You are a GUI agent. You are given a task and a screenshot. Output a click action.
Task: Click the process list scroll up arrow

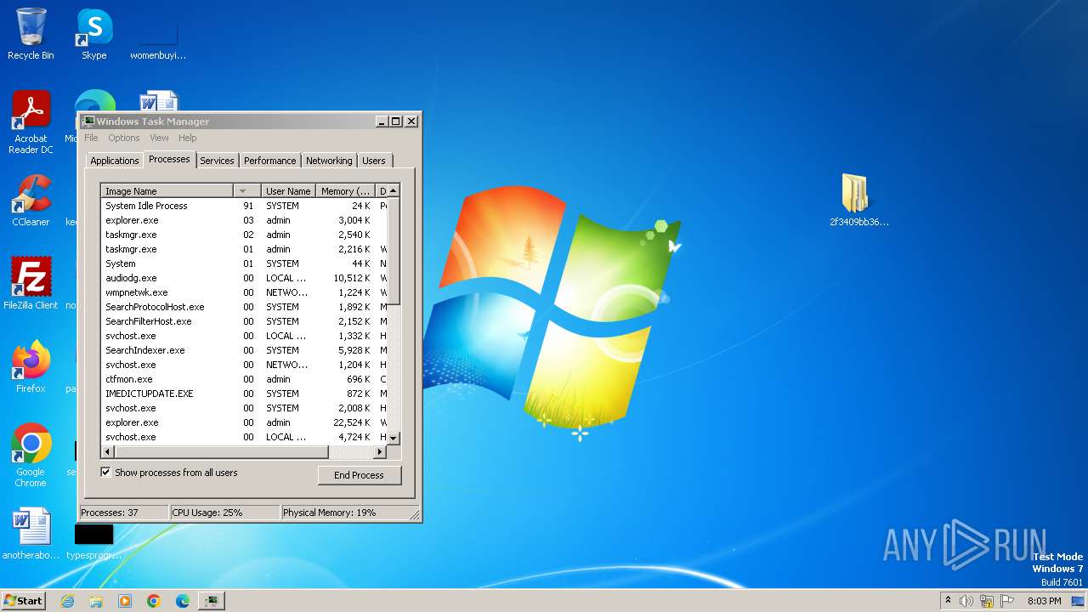point(394,191)
